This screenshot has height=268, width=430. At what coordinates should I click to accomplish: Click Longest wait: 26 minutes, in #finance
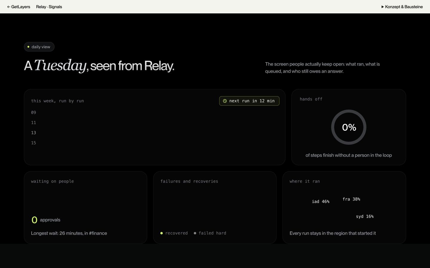tap(69, 233)
